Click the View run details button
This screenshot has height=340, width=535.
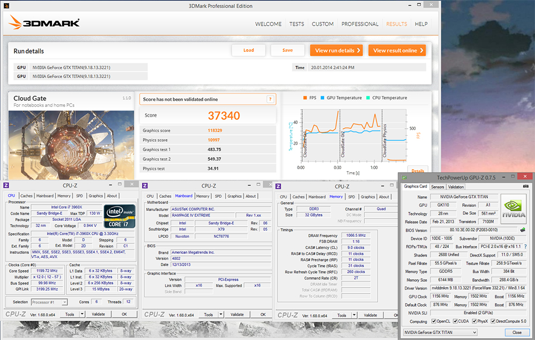[x=337, y=50]
